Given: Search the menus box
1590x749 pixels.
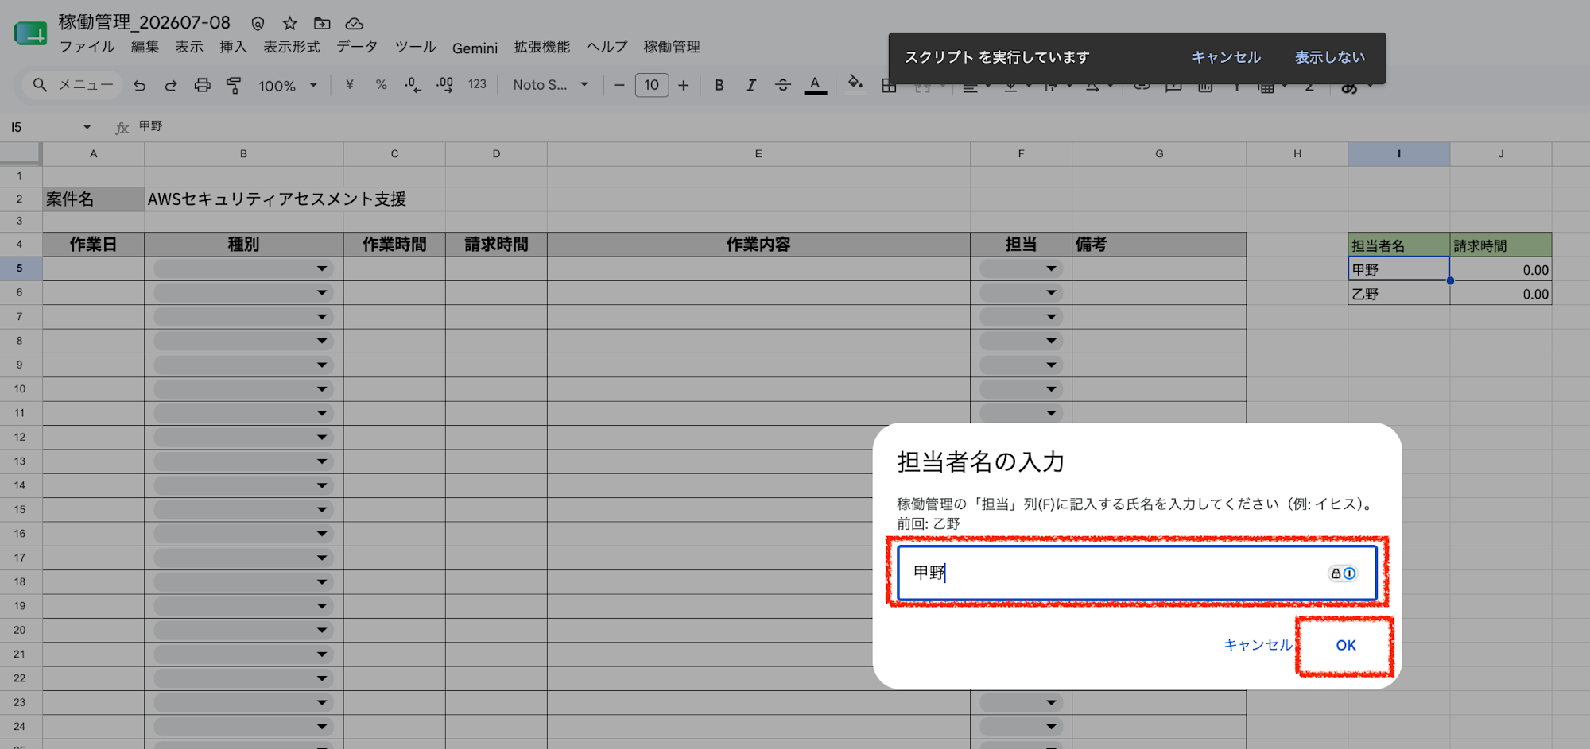Looking at the screenshot, I should tap(73, 85).
